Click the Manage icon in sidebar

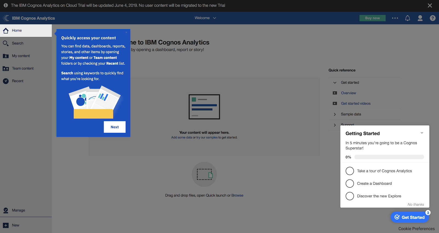tap(6, 210)
